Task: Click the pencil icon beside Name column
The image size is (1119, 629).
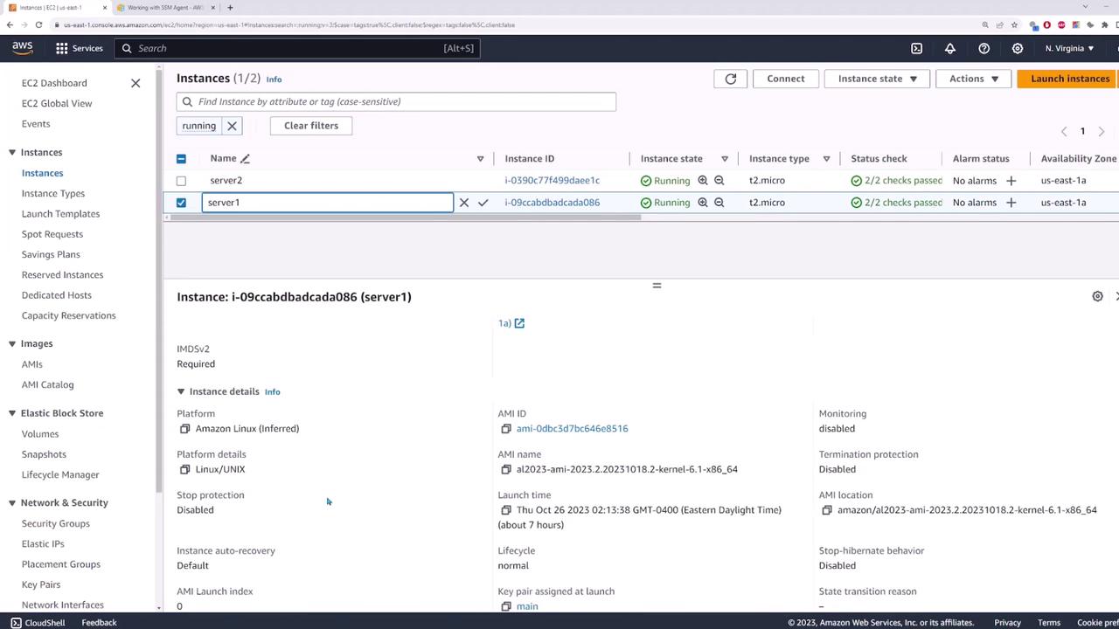Action: [x=246, y=159]
